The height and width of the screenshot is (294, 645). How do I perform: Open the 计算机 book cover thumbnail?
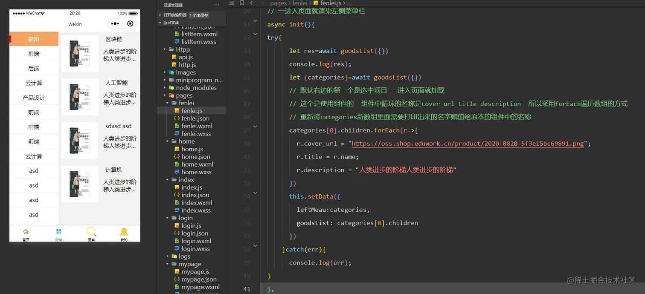(x=80, y=184)
